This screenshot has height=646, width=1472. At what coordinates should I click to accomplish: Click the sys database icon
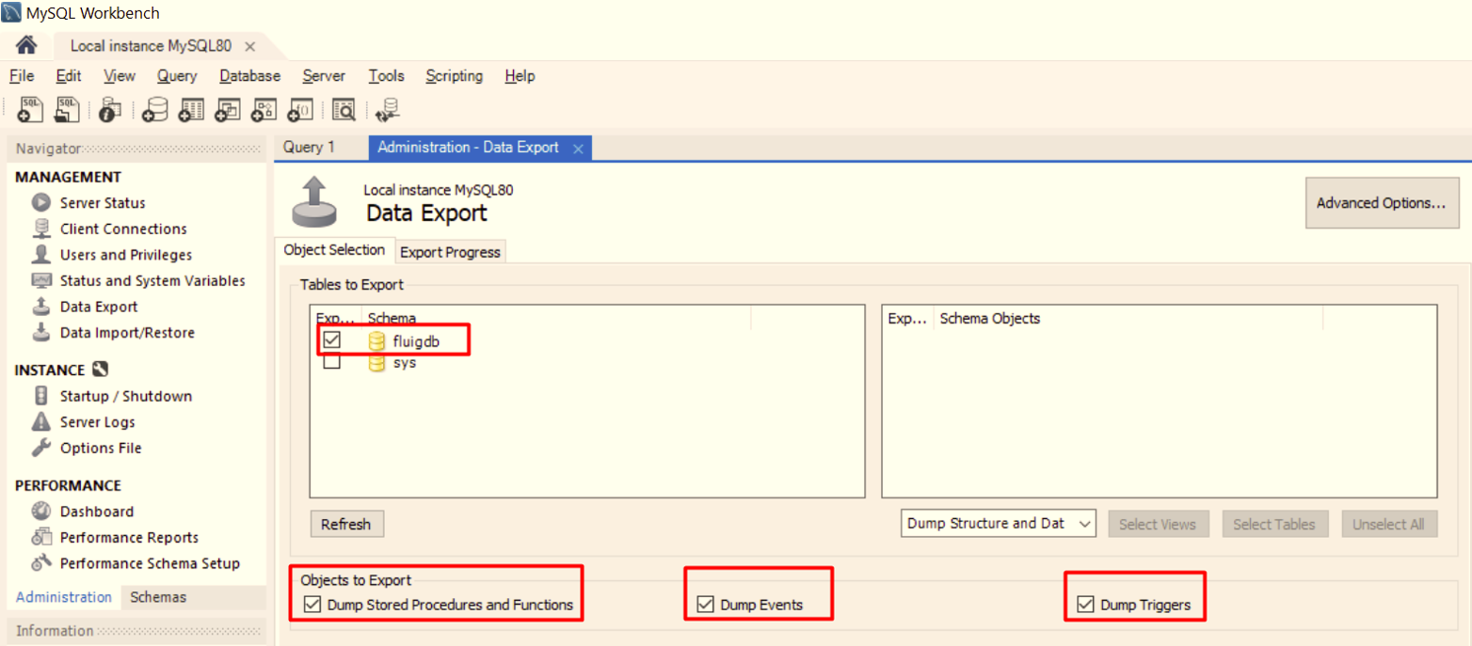(376, 363)
